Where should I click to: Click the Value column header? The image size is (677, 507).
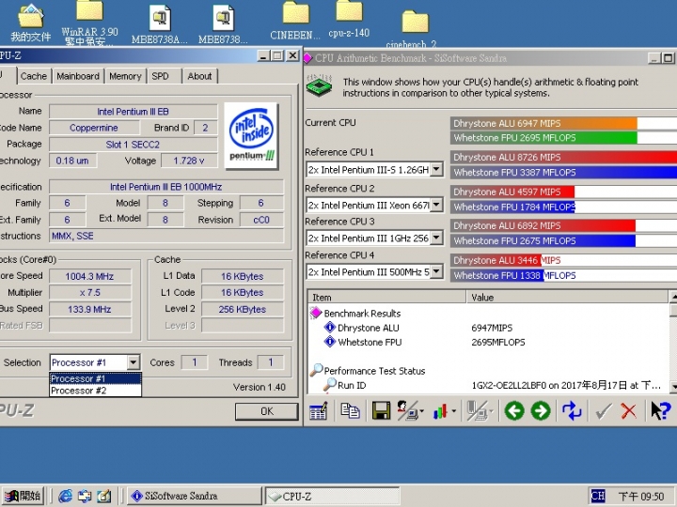click(567, 297)
